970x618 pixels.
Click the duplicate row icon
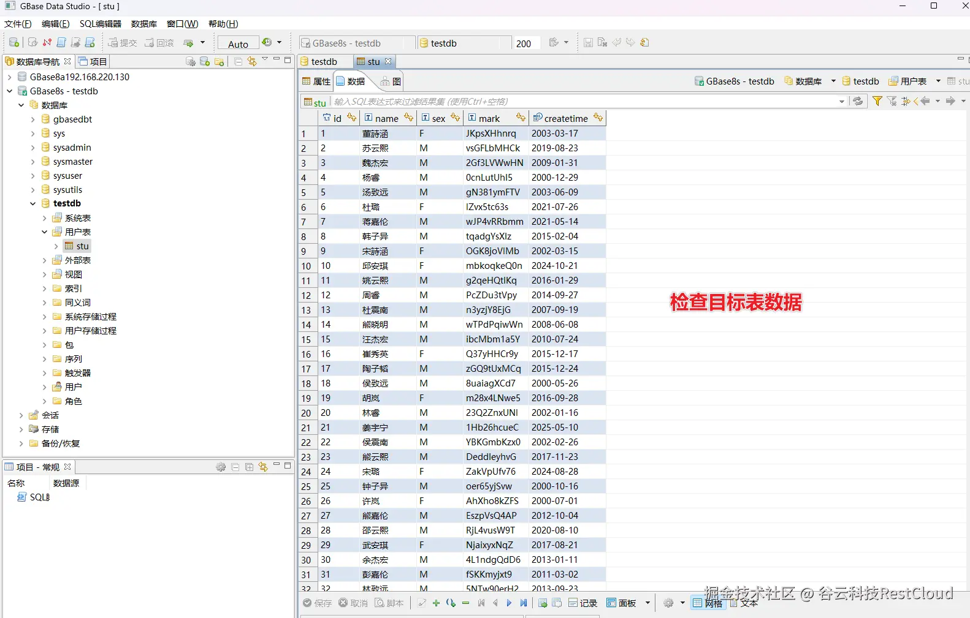(x=451, y=603)
